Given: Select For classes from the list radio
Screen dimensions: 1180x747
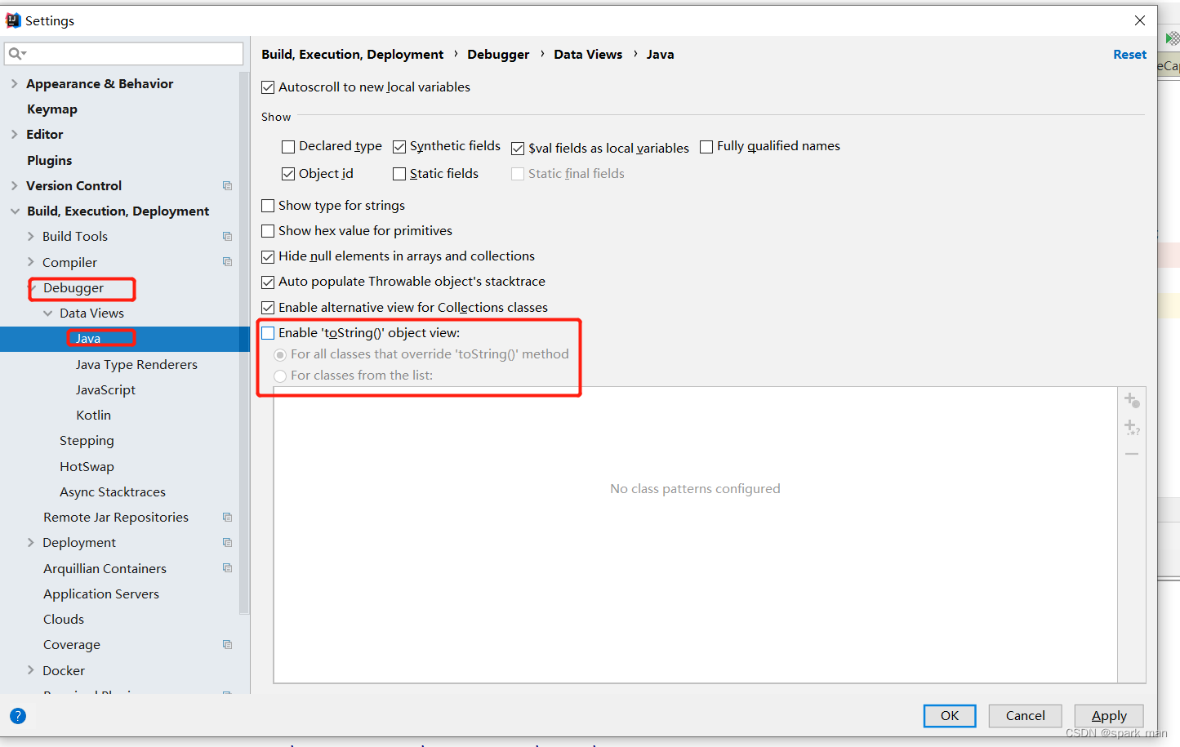Looking at the screenshot, I should point(280,376).
